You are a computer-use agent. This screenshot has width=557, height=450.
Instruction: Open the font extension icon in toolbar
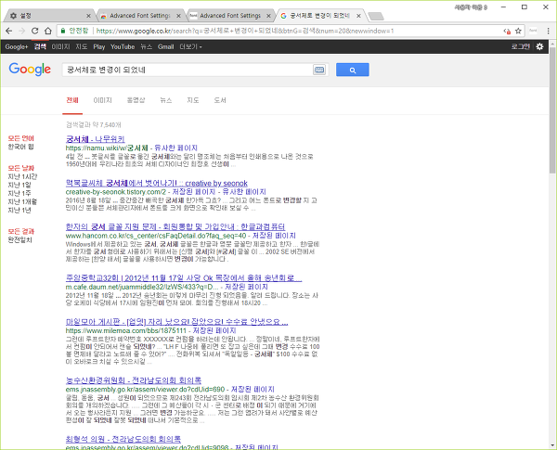(533, 31)
